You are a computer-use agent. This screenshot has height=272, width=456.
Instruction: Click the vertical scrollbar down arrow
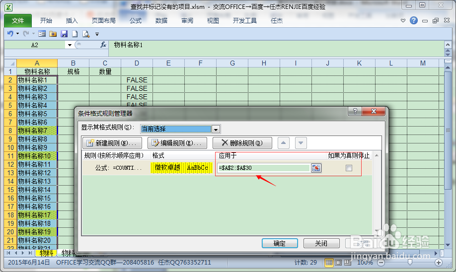pyautogui.click(x=448, y=245)
